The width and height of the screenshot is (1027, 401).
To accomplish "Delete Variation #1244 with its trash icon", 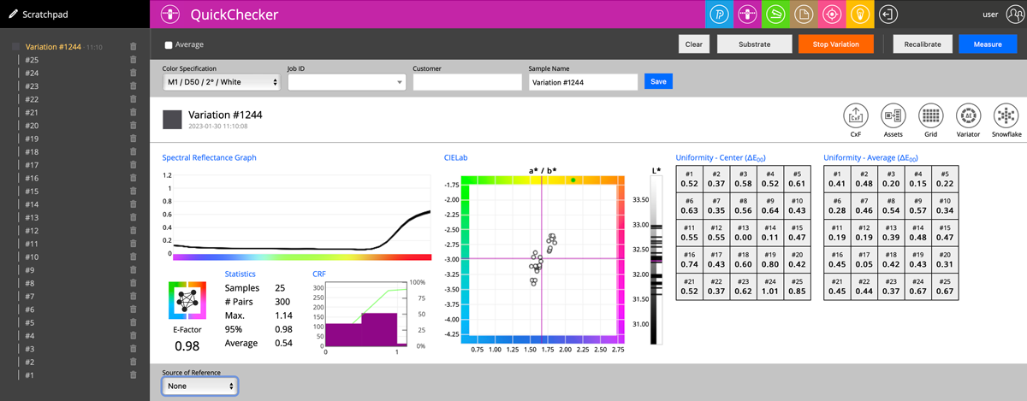I will (x=134, y=47).
